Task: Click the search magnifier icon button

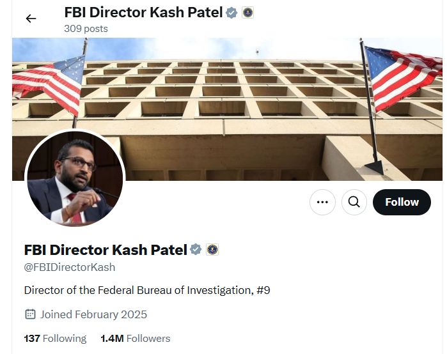Action: point(354,203)
